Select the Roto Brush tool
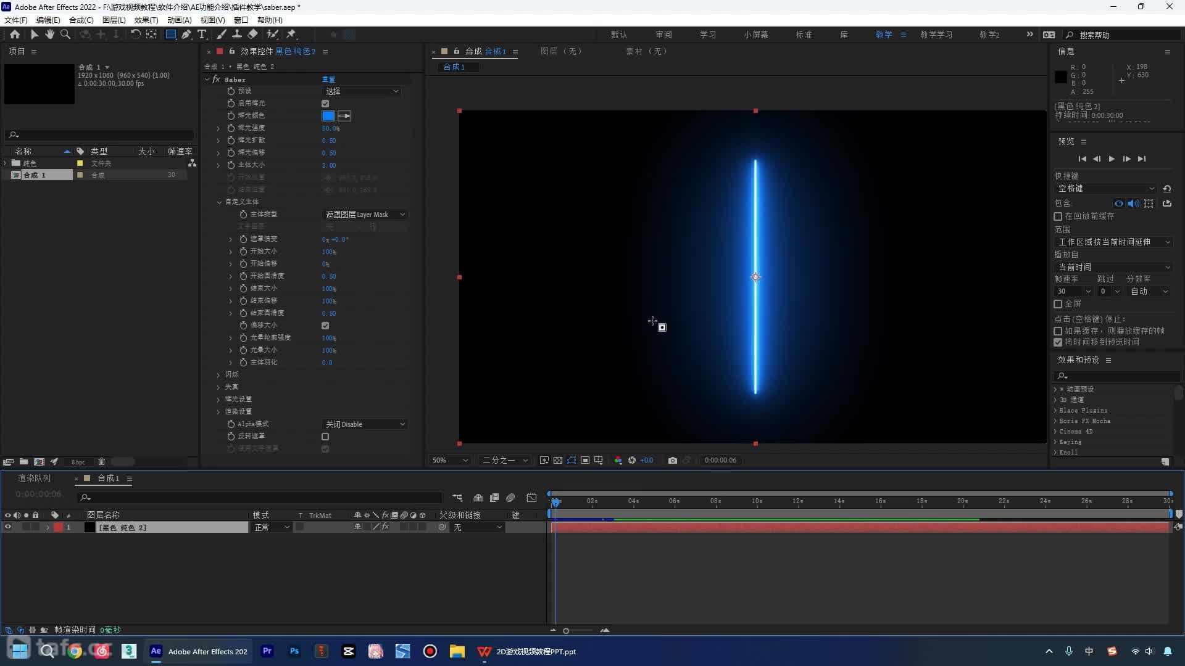 [x=272, y=35]
